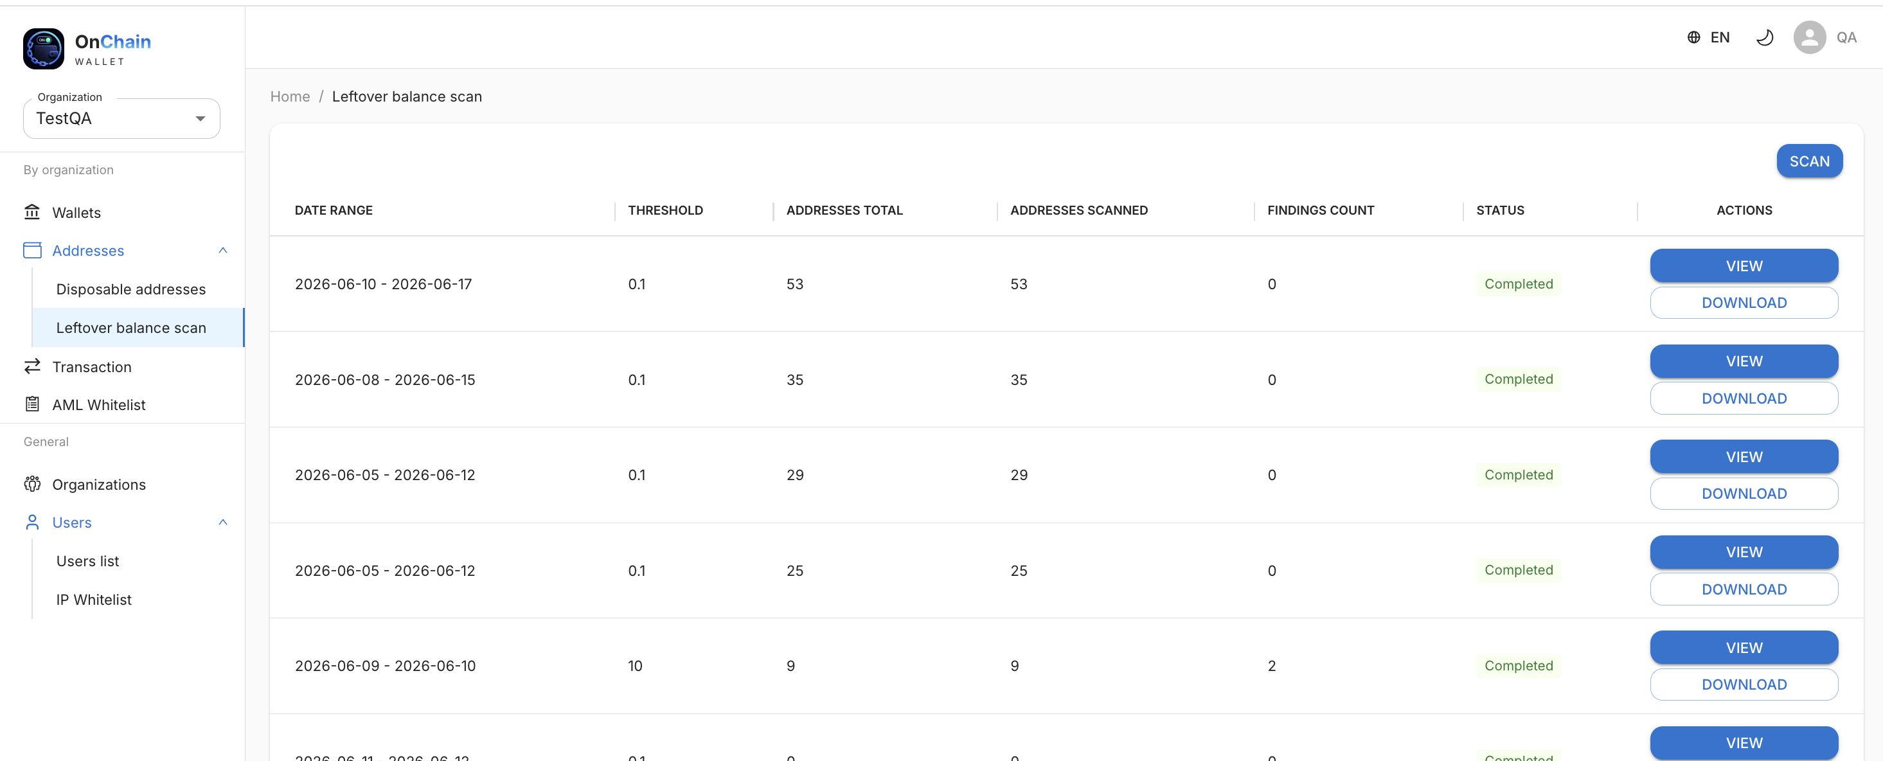This screenshot has height=761, width=1883.
Task: Click the Addresses card icon
Action: pyautogui.click(x=32, y=250)
